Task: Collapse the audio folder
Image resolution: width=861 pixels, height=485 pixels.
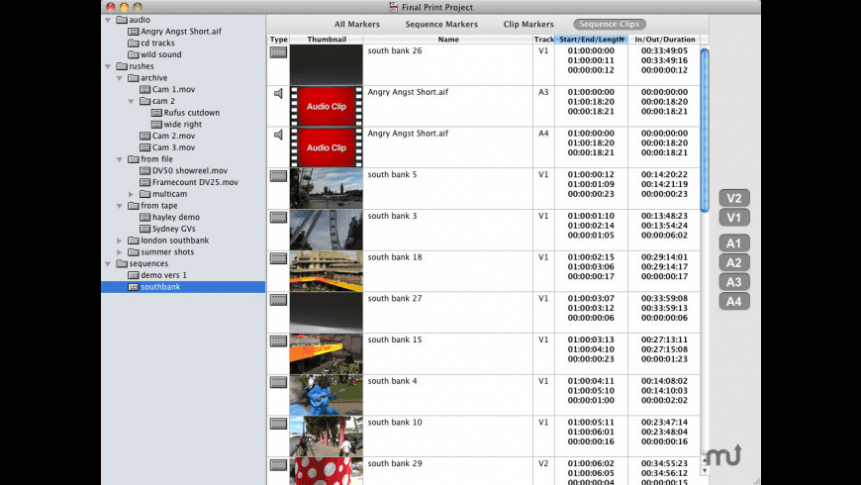Action: (x=108, y=20)
